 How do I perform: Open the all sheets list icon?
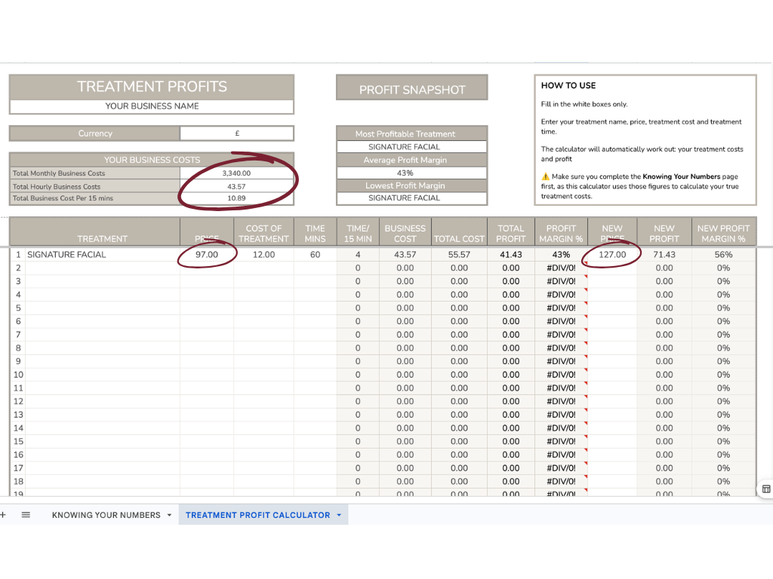tap(26, 514)
